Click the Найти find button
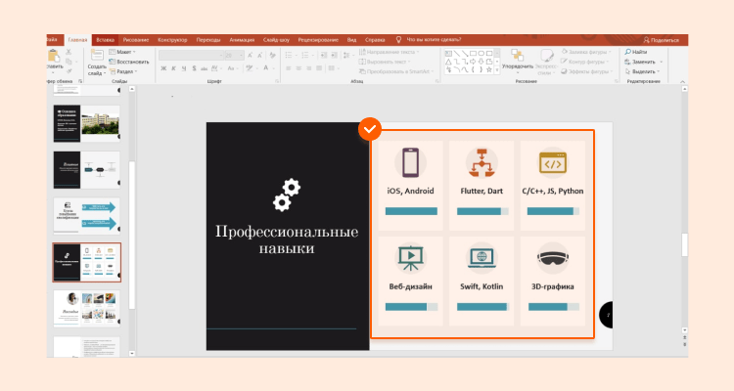734x391 pixels. [638, 52]
